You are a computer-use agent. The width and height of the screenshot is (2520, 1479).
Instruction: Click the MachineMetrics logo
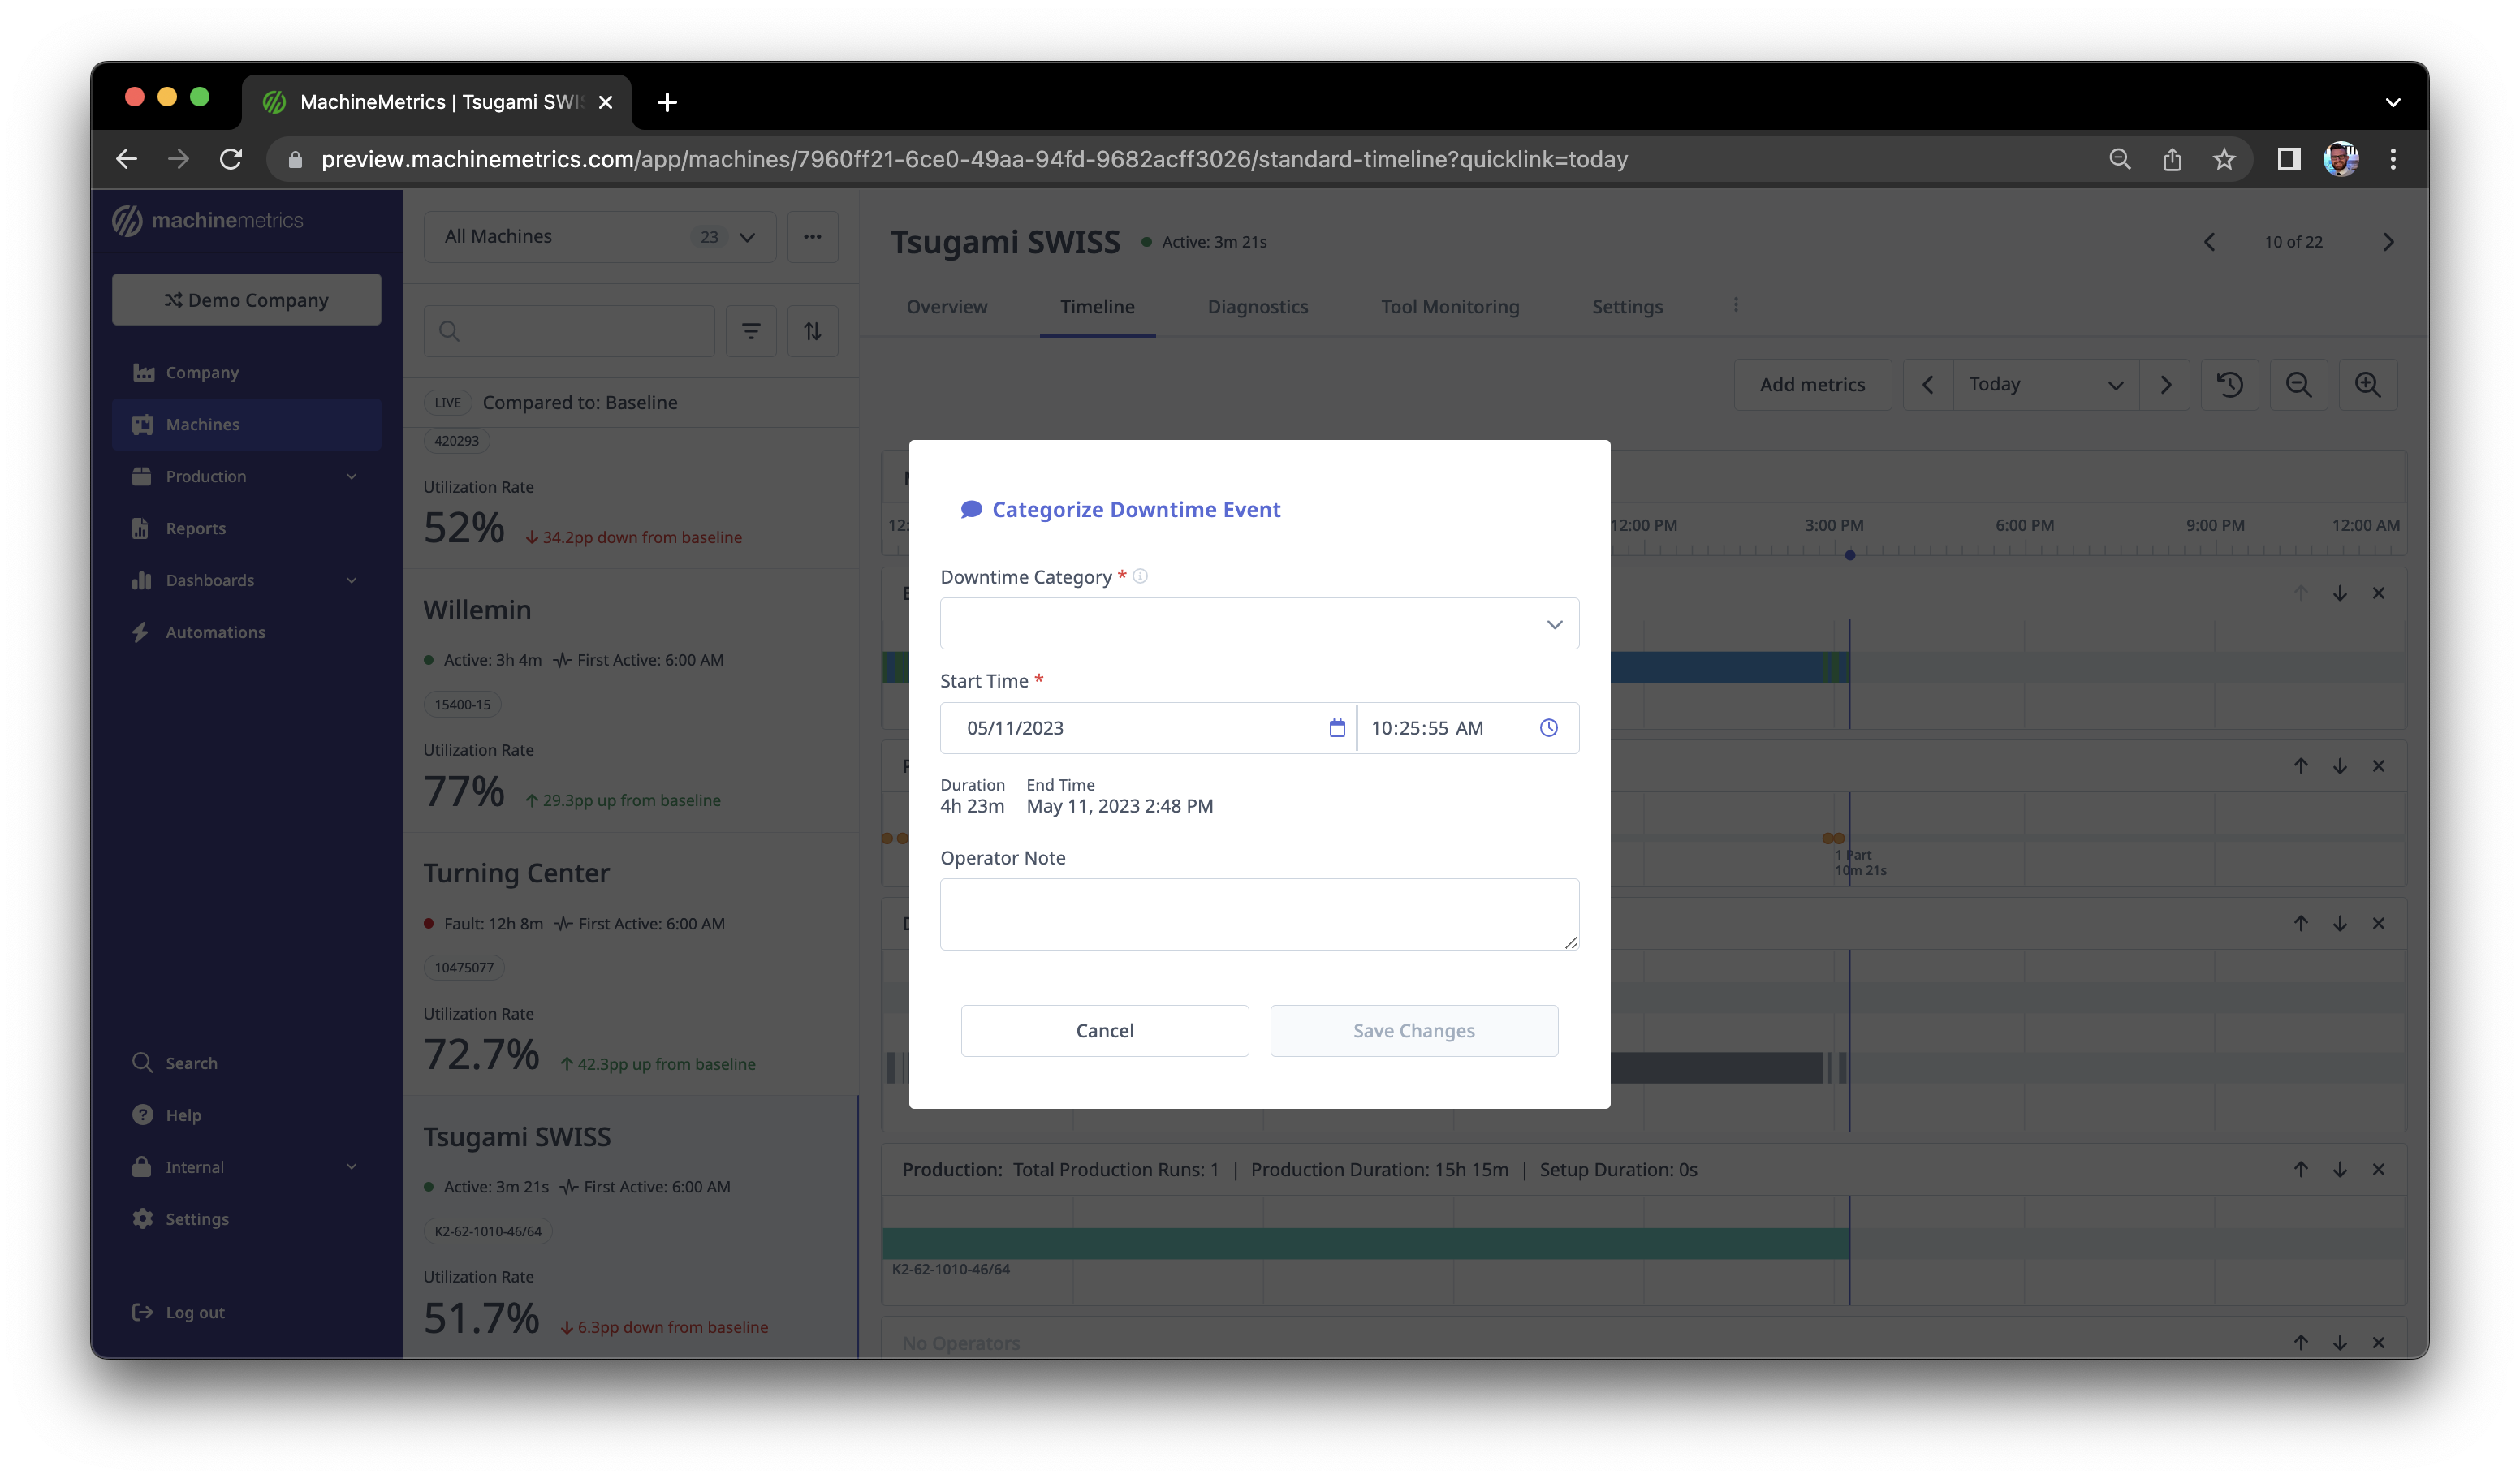click(207, 220)
